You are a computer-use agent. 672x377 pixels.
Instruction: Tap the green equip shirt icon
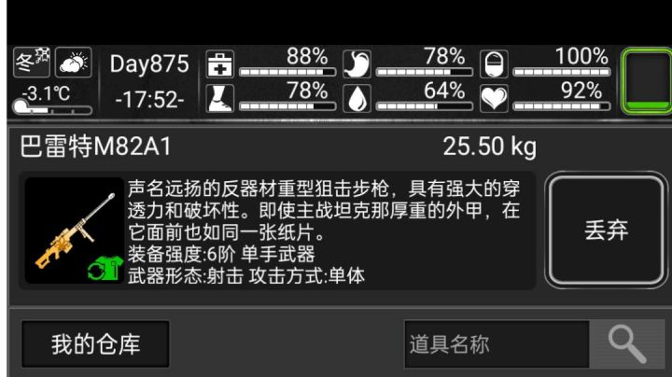click(105, 269)
